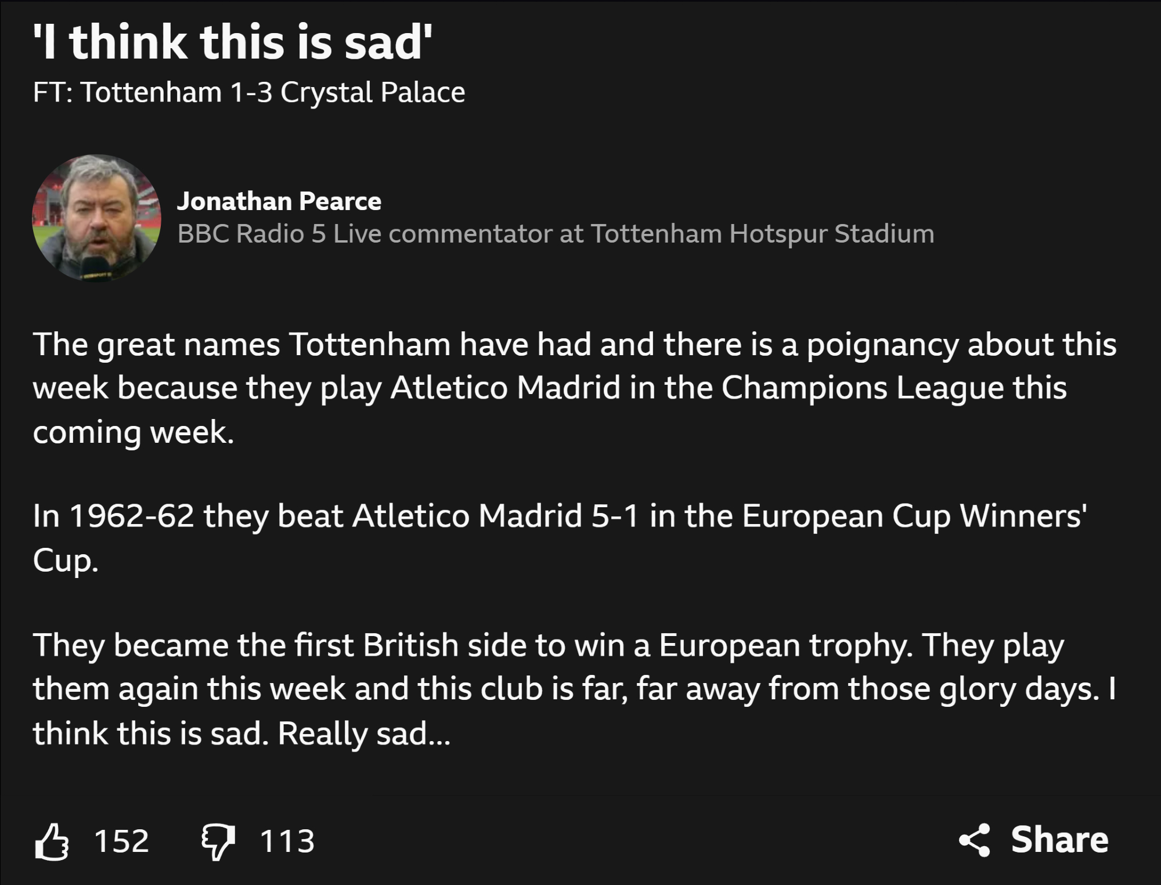The width and height of the screenshot is (1161, 885).
Task: Click the 'I think this is sad' headline
Action: [233, 43]
